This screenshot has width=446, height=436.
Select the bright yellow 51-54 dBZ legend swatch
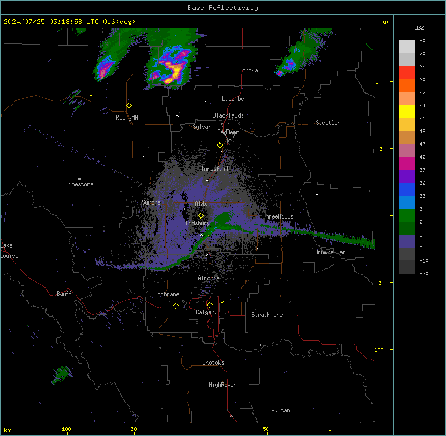point(407,111)
